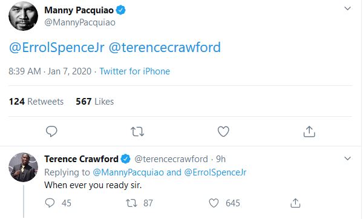Open the @ErrolSpenceJr mention in main tweet
This screenshot has height=219, width=363.
pos(57,47)
